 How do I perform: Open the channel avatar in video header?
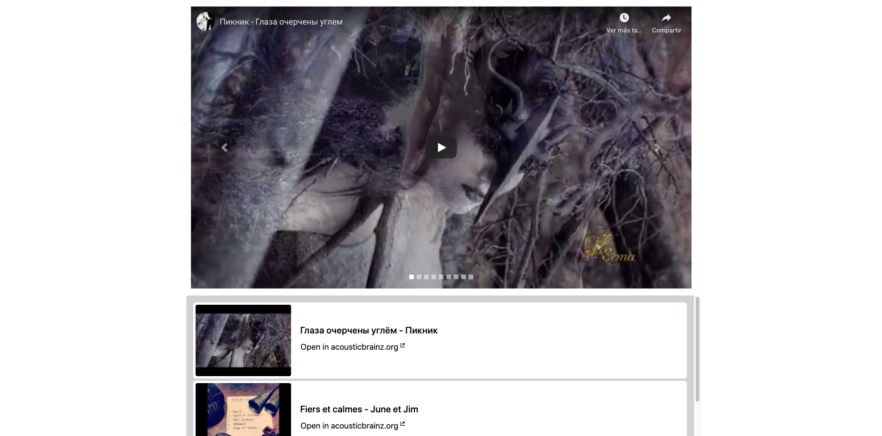(x=205, y=21)
